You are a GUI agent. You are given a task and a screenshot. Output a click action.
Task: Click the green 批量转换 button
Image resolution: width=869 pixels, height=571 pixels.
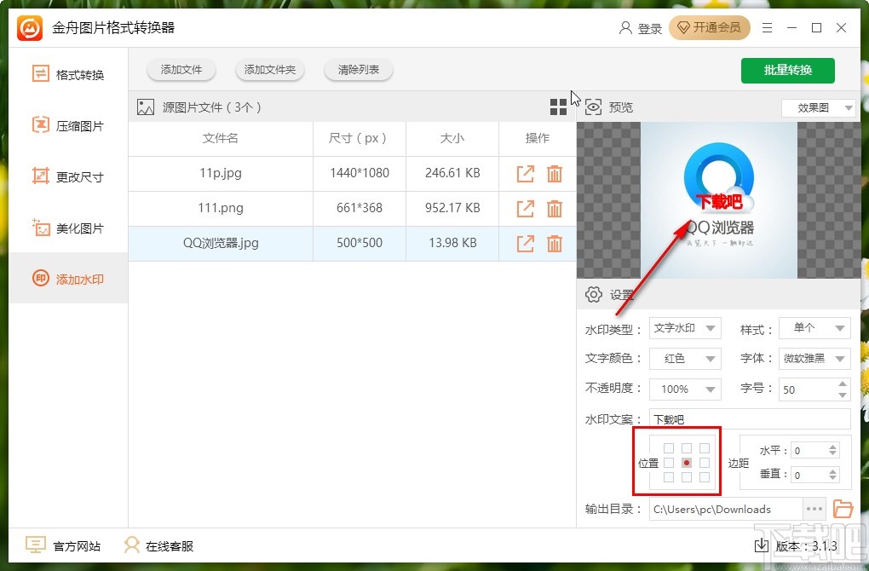787,71
